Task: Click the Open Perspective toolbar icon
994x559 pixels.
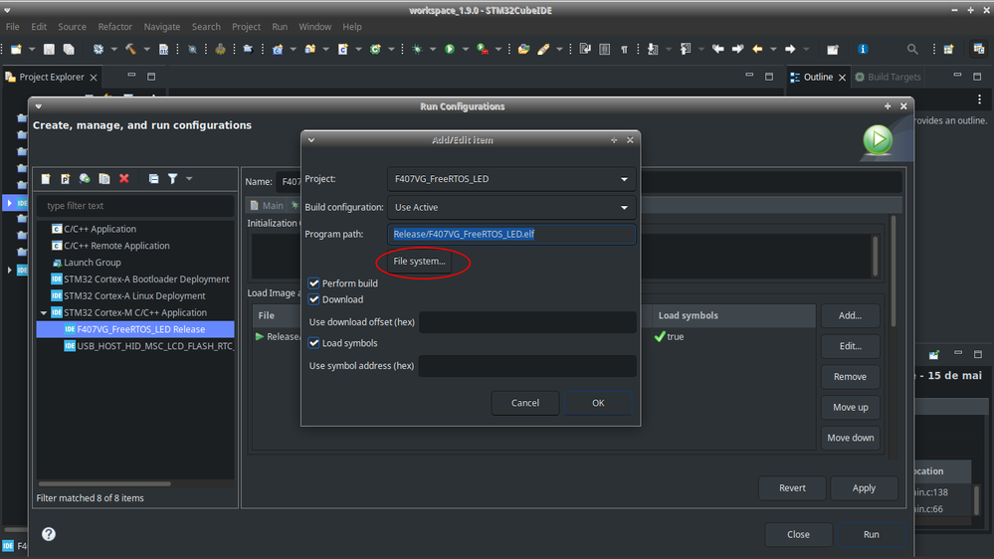Action: (x=949, y=50)
